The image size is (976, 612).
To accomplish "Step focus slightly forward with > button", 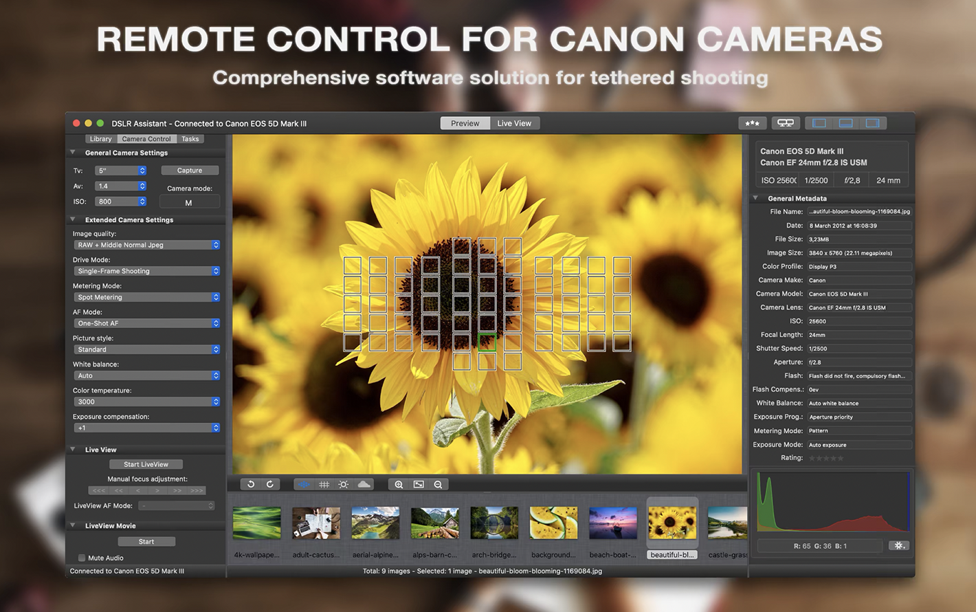I will pyautogui.click(x=157, y=491).
